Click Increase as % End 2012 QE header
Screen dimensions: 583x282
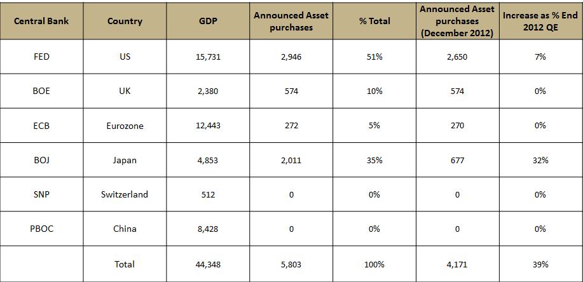[x=540, y=21]
